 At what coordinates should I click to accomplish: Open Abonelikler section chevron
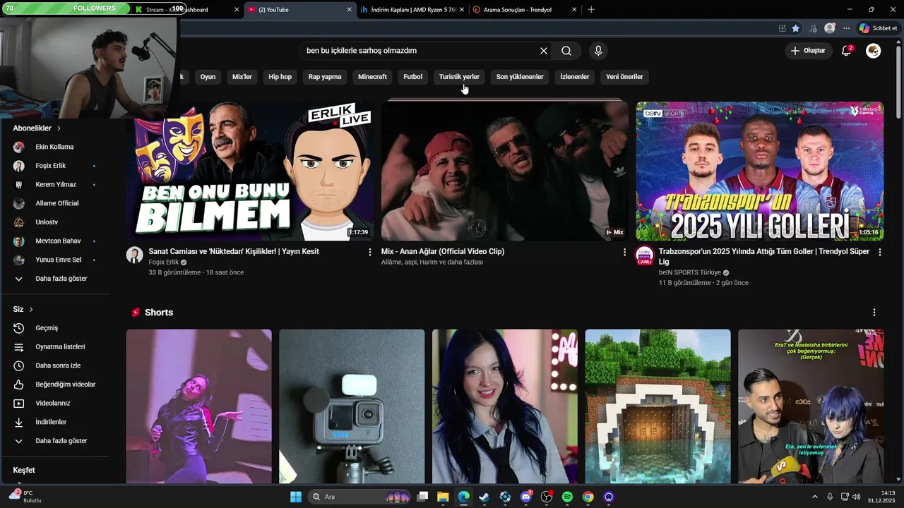click(x=59, y=128)
